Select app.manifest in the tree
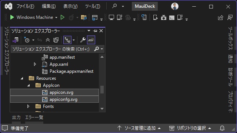Image resolution: width=237 pixels, height=133 pixels. [x=62, y=57]
